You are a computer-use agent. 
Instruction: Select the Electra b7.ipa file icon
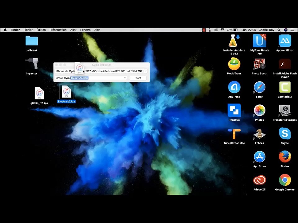pos(66,92)
